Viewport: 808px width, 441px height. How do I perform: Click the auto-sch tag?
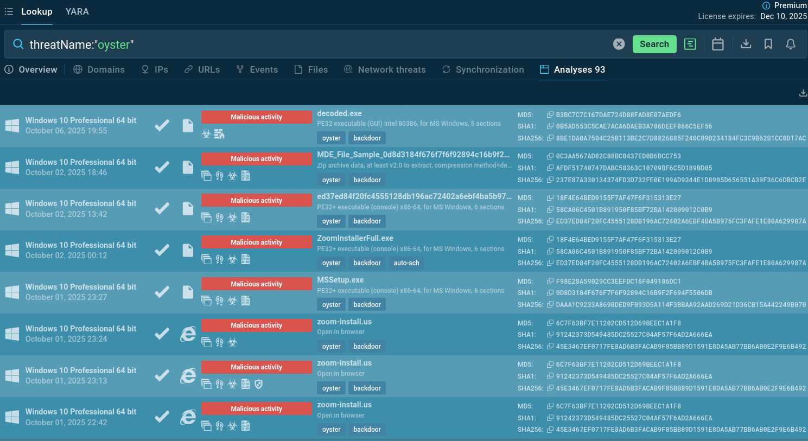point(406,263)
